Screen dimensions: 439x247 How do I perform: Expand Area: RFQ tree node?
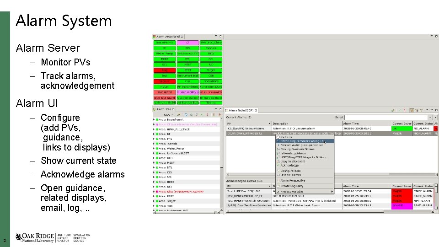click(154, 158)
